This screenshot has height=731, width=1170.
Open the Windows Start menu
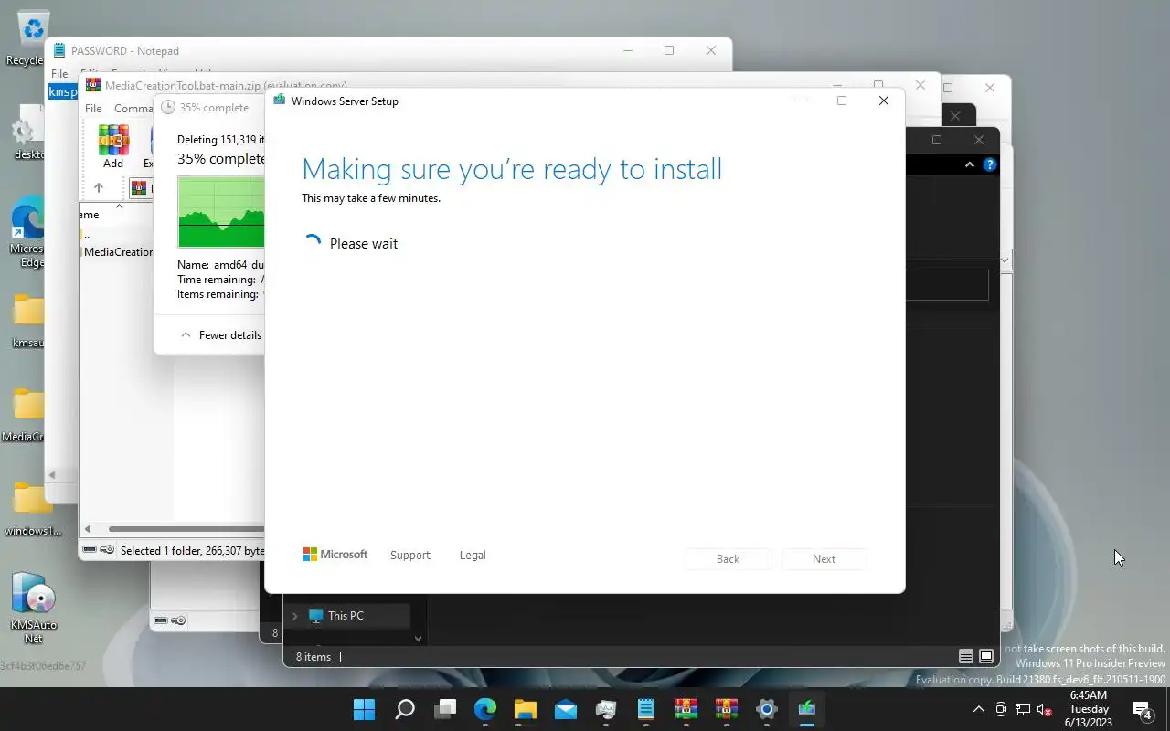tap(364, 709)
